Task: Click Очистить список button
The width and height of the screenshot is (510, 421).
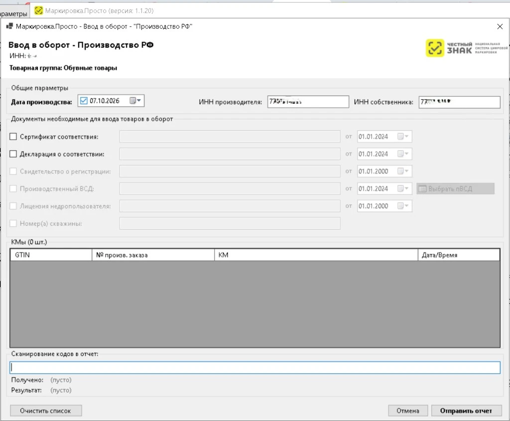Action: tap(46, 411)
